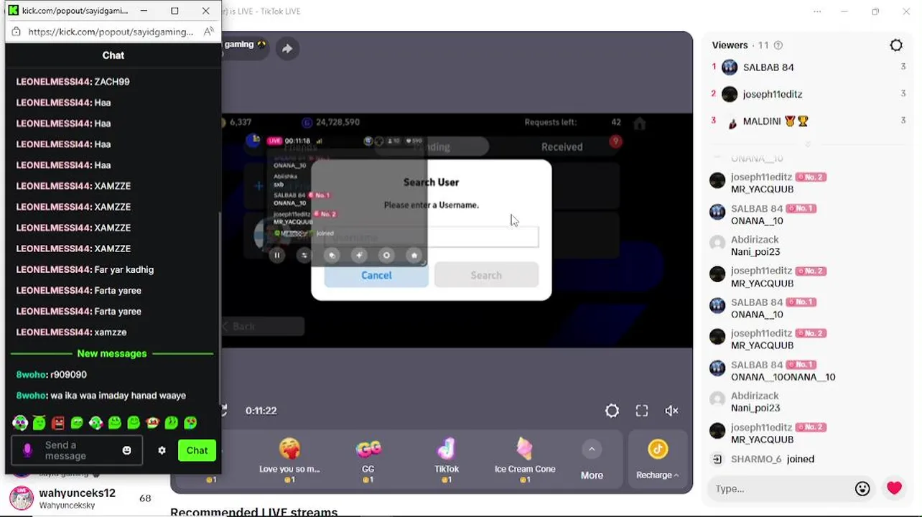Focus the Send a message field in Kick

(76, 450)
